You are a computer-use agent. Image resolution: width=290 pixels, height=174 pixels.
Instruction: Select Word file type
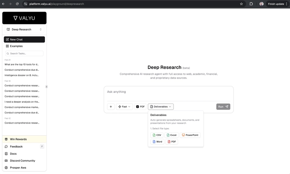pyautogui.click(x=157, y=142)
